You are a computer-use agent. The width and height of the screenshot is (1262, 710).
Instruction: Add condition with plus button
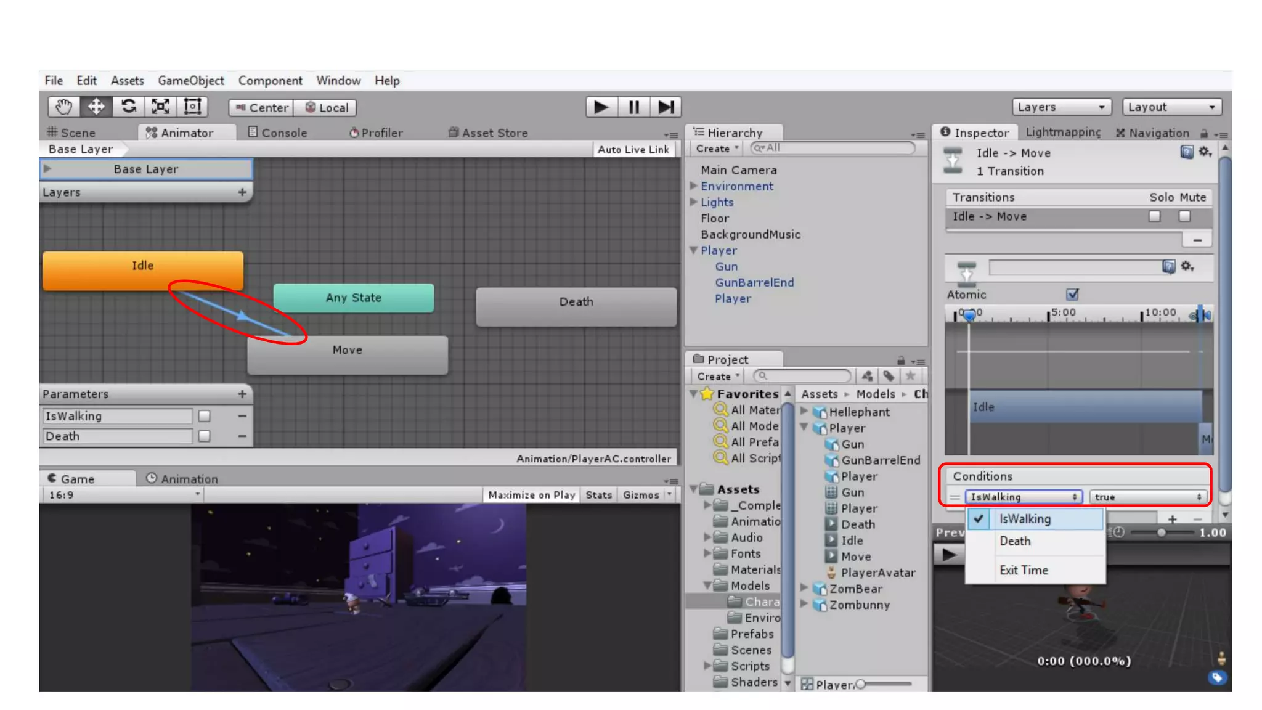pos(1172,519)
